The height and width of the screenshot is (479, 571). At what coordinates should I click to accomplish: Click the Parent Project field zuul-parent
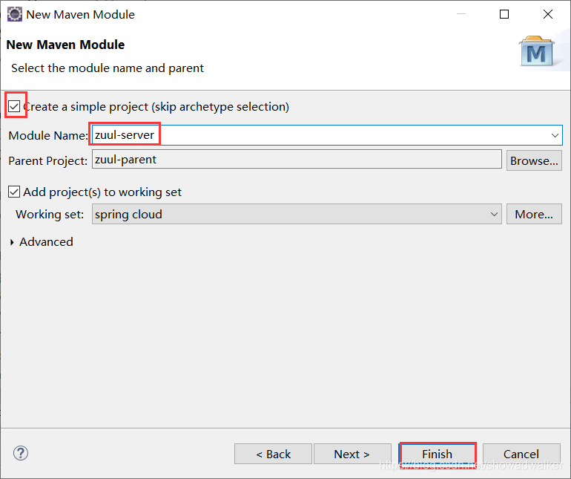(x=297, y=160)
